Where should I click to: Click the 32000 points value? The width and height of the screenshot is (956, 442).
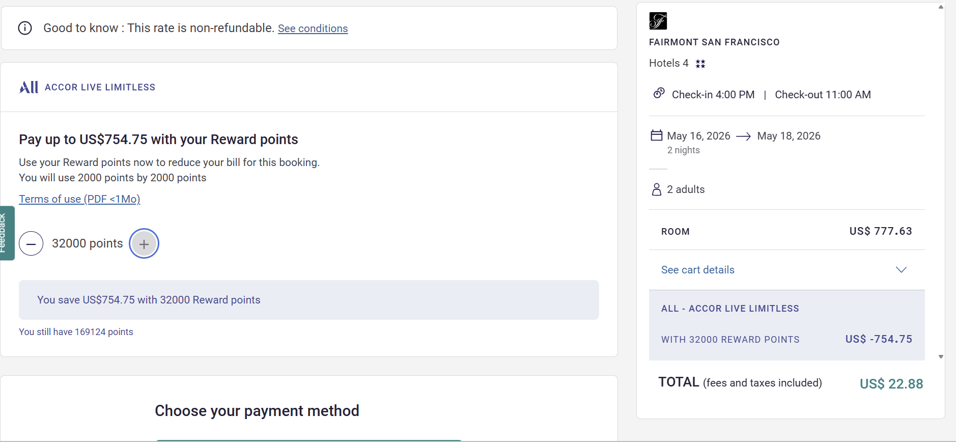pos(87,243)
